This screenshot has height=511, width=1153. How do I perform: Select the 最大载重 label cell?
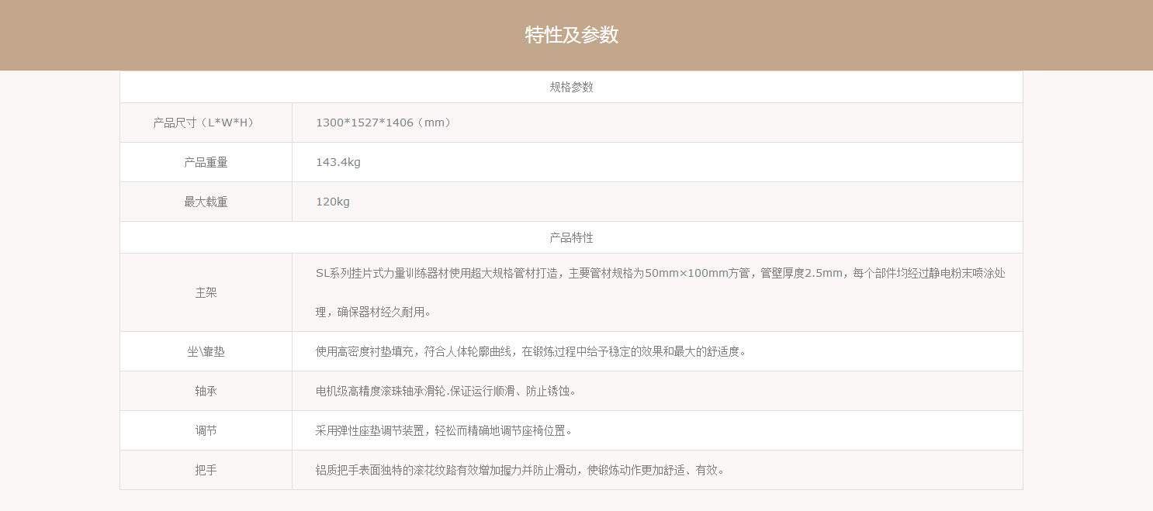(x=206, y=202)
